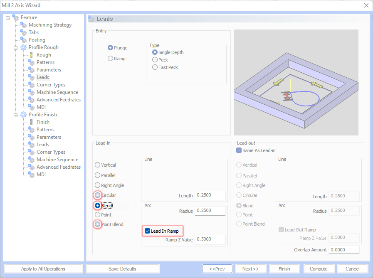The height and width of the screenshot is (278, 373).
Task: Click the lead preview illustration
Action: coord(296,82)
